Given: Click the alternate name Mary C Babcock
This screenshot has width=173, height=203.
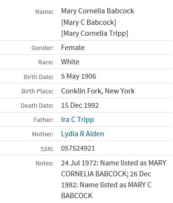Looking at the screenshot, I should 89,22.
